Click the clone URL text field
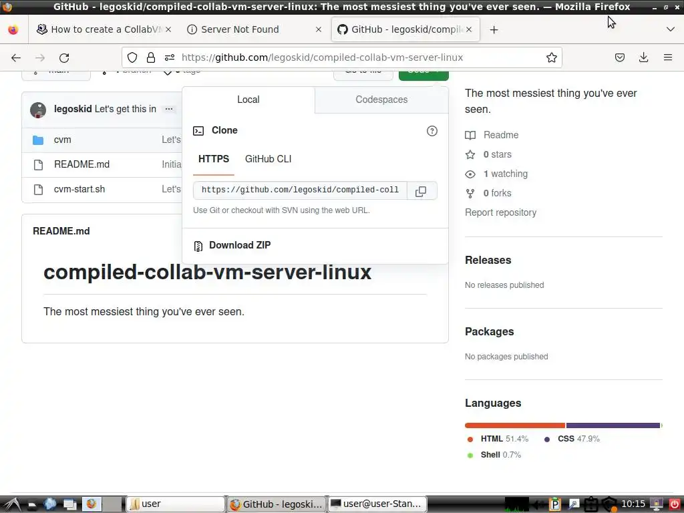Viewport: 684px width, 513px height. point(300,190)
